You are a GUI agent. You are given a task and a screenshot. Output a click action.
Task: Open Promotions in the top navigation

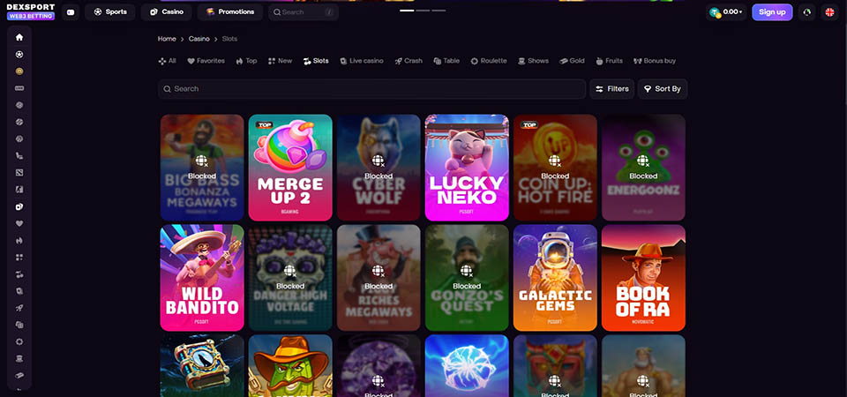tap(230, 11)
